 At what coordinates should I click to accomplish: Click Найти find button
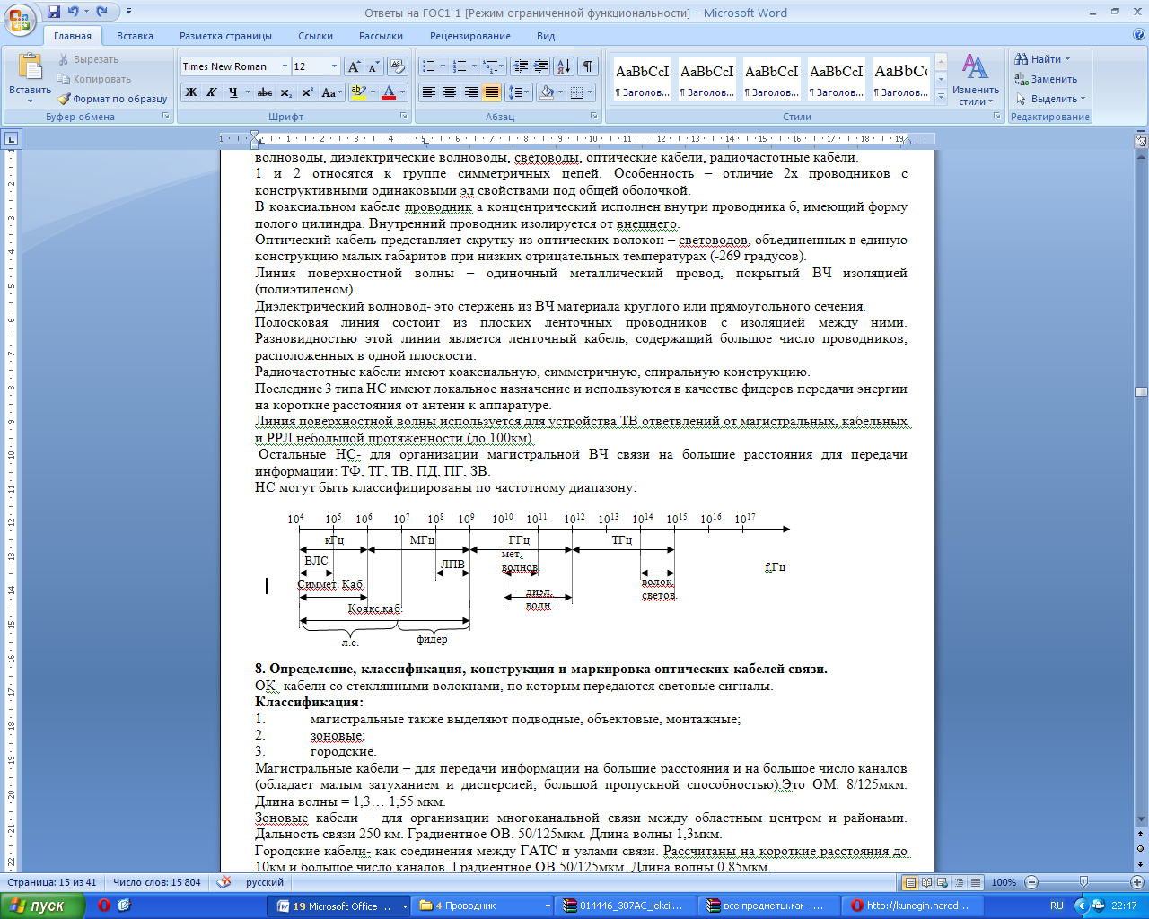click(x=1041, y=59)
